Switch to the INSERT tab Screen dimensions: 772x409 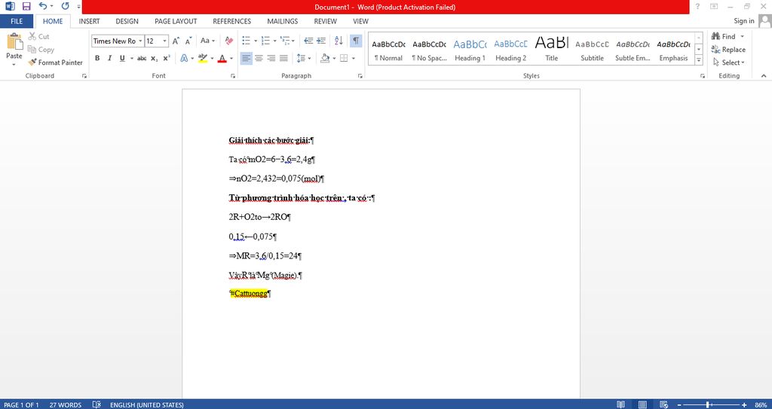[x=89, y=21]
